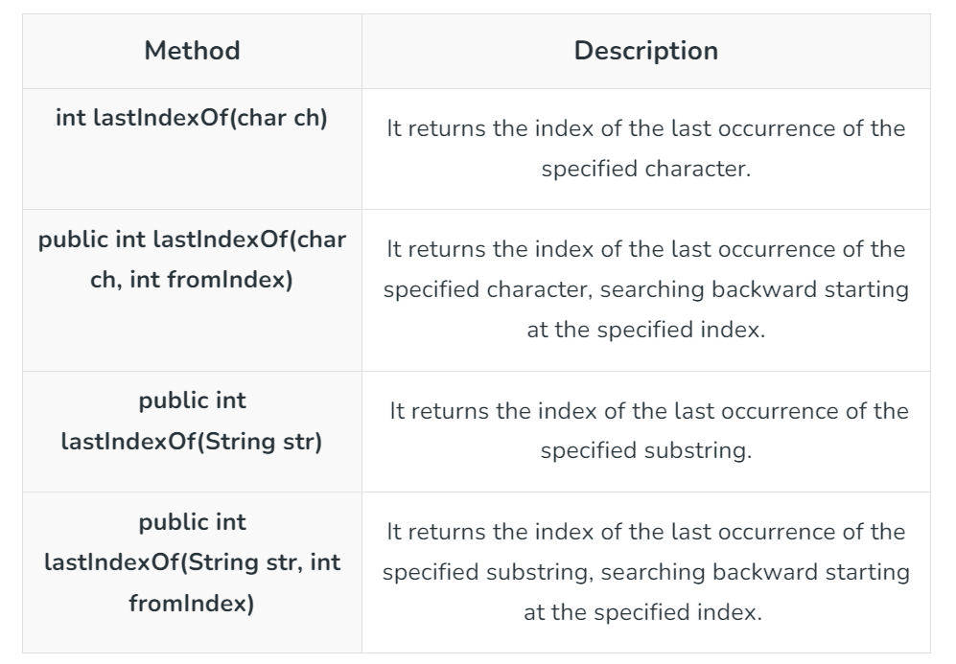Click the words 'specified substring.' in third row
This screenshot has width=956, height=664.
(646, 450)
